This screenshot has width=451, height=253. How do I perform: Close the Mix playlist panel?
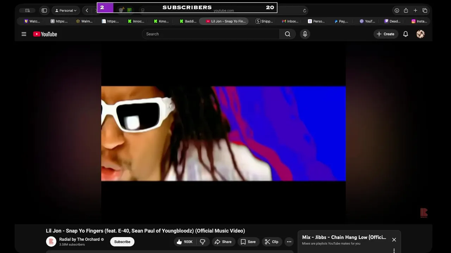[x=394, y=240]
